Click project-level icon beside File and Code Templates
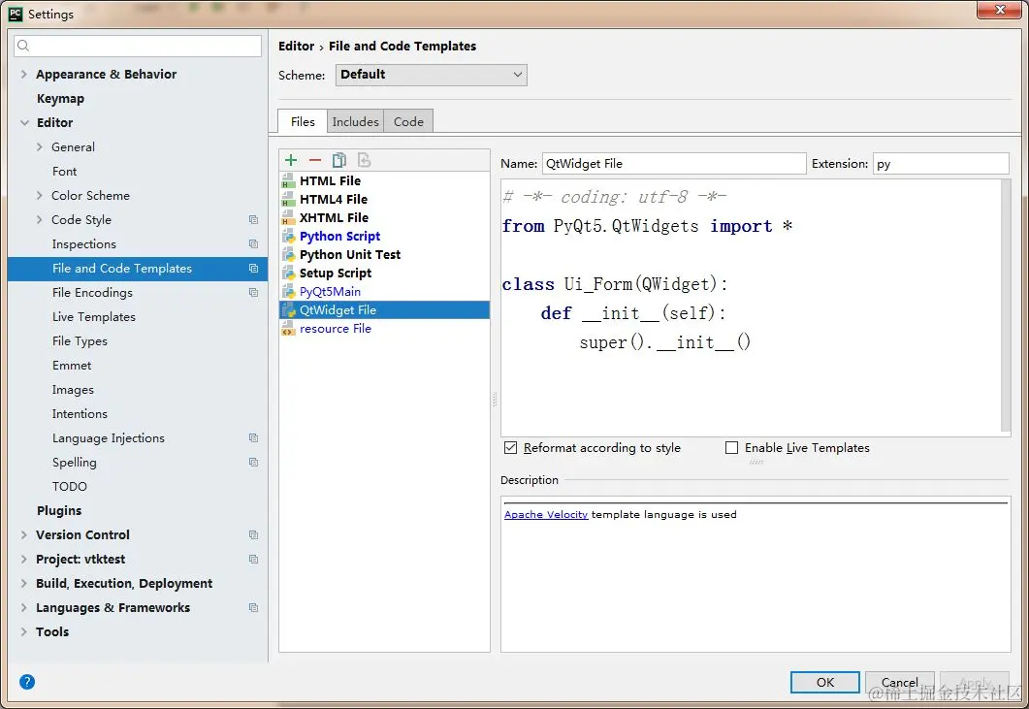 (253, 269)
